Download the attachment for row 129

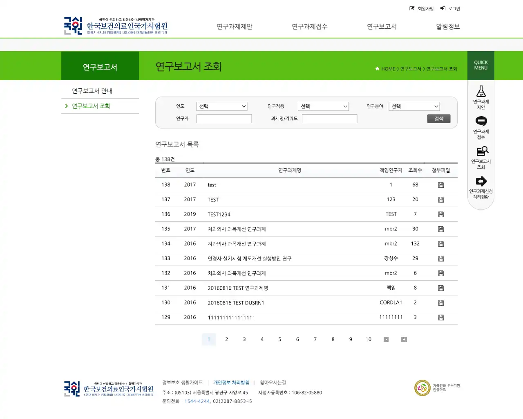441,318
